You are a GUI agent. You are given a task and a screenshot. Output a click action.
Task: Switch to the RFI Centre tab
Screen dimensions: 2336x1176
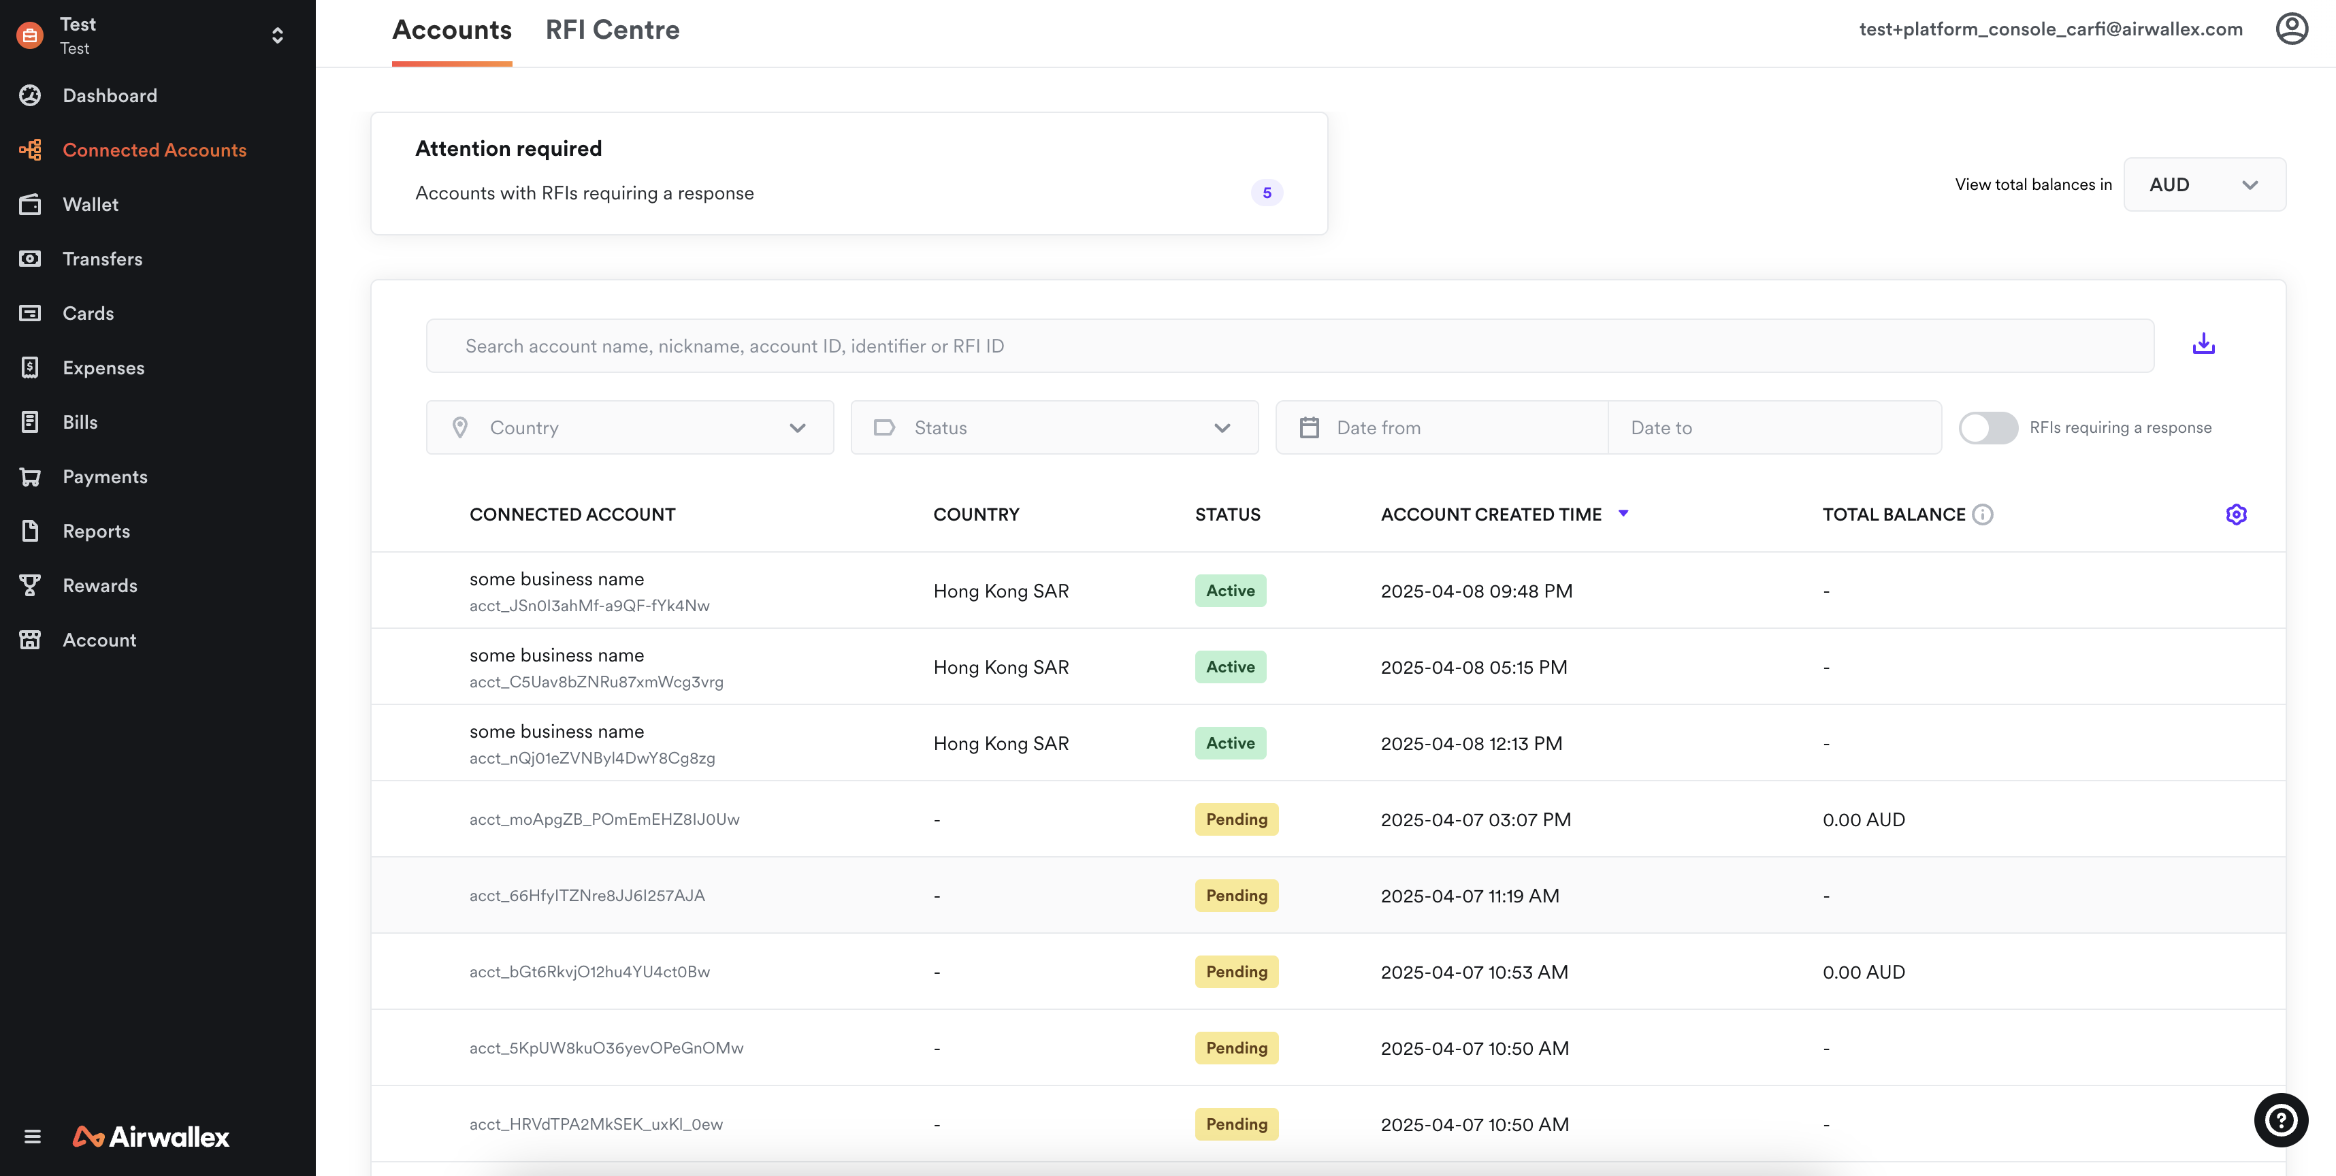[x=612, y=30]
